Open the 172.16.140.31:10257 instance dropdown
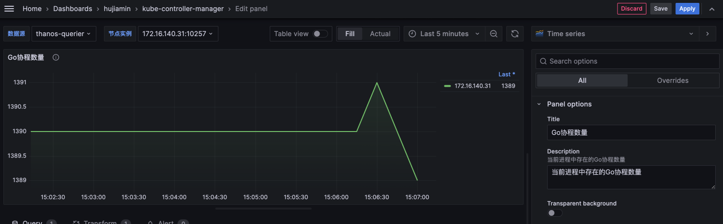The image size is (723, 224). point(178,34)
